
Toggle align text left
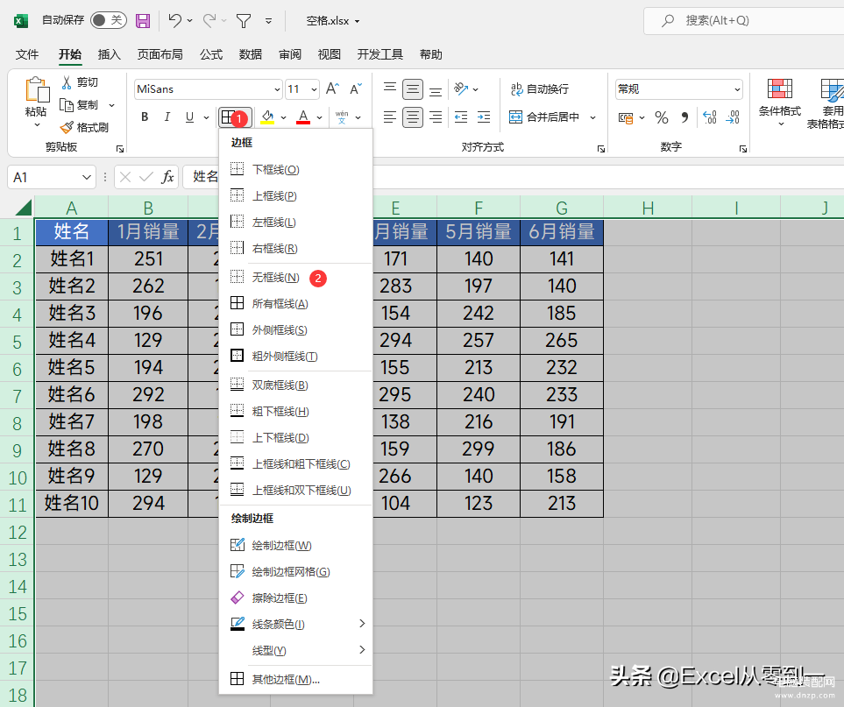point(390,117)
